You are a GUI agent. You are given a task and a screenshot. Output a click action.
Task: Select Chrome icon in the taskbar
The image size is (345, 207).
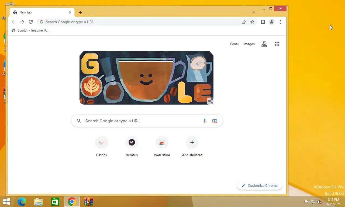click(x=72, y=202)
